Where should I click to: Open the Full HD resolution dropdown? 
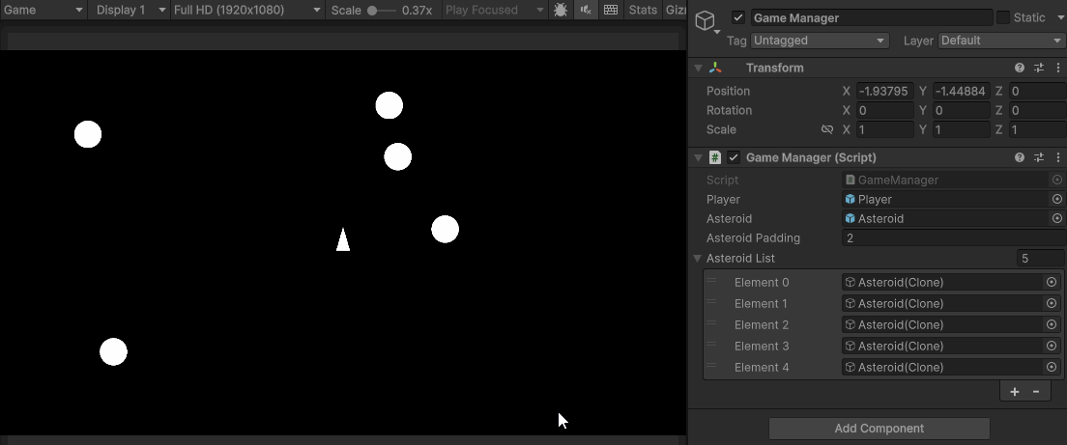click(247, 10)
